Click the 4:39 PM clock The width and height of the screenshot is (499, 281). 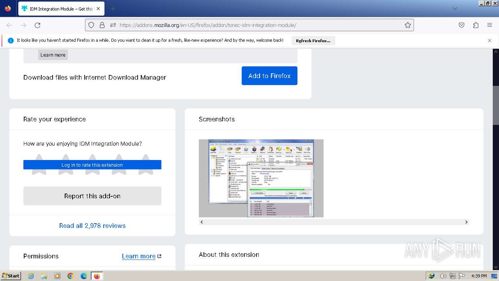(479, 276)
